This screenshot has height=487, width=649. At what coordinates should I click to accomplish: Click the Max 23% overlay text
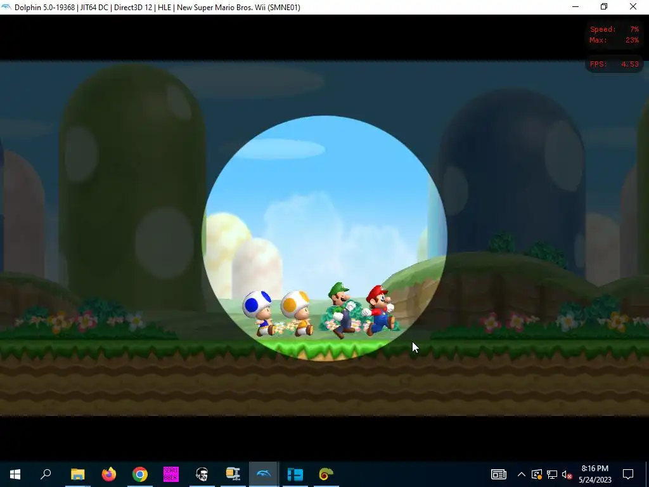click(614, 40)
